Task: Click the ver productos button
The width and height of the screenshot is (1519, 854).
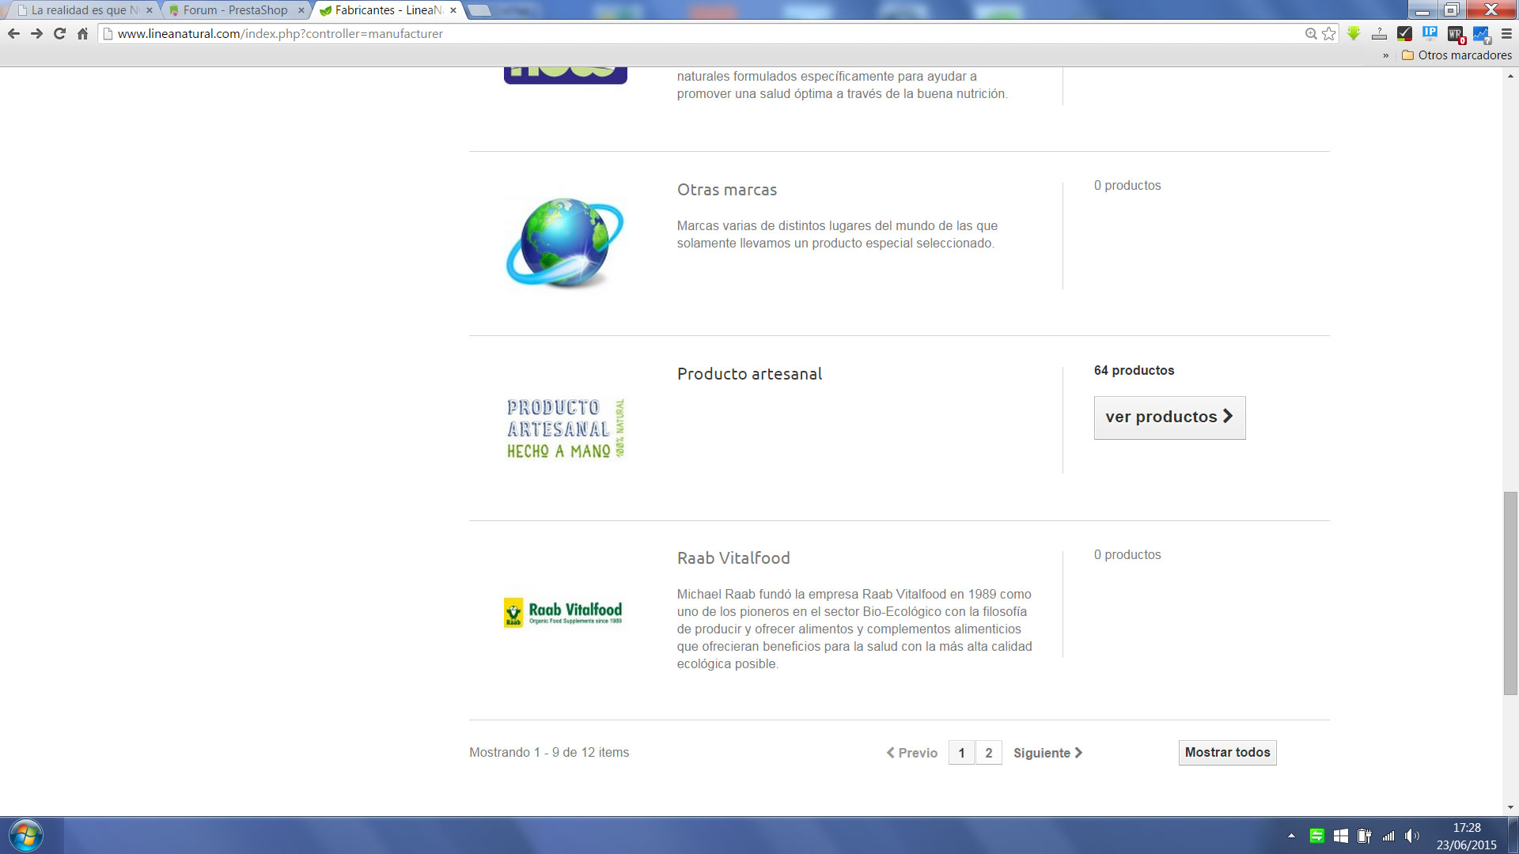Action: pyautogui.click(x=1169, y=418)
